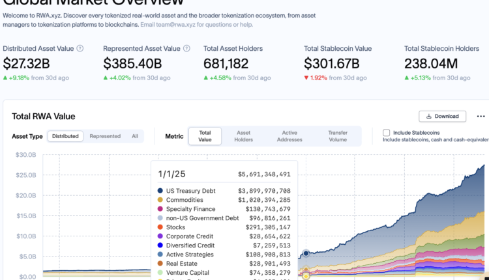This screenshot has height=280, width=489.
Task: Select the Distributed asset type option
Action: point(65,136)
